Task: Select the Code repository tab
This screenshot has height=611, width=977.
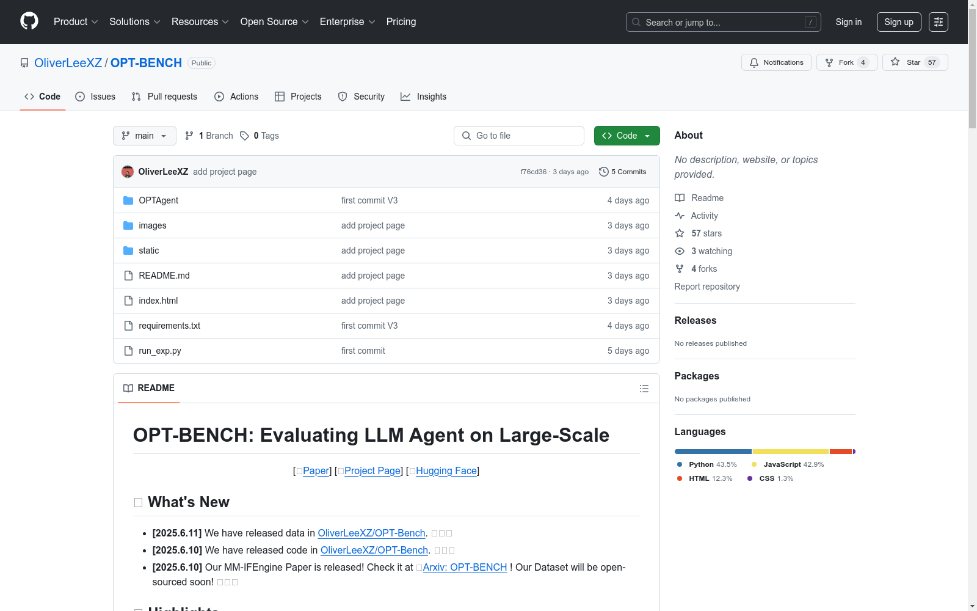Action: pos(43,97)
